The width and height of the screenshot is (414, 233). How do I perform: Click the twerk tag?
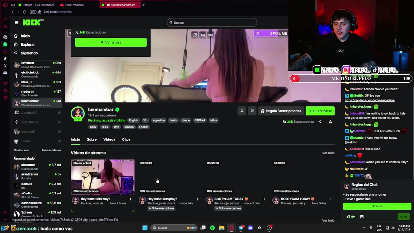[173, 120]
